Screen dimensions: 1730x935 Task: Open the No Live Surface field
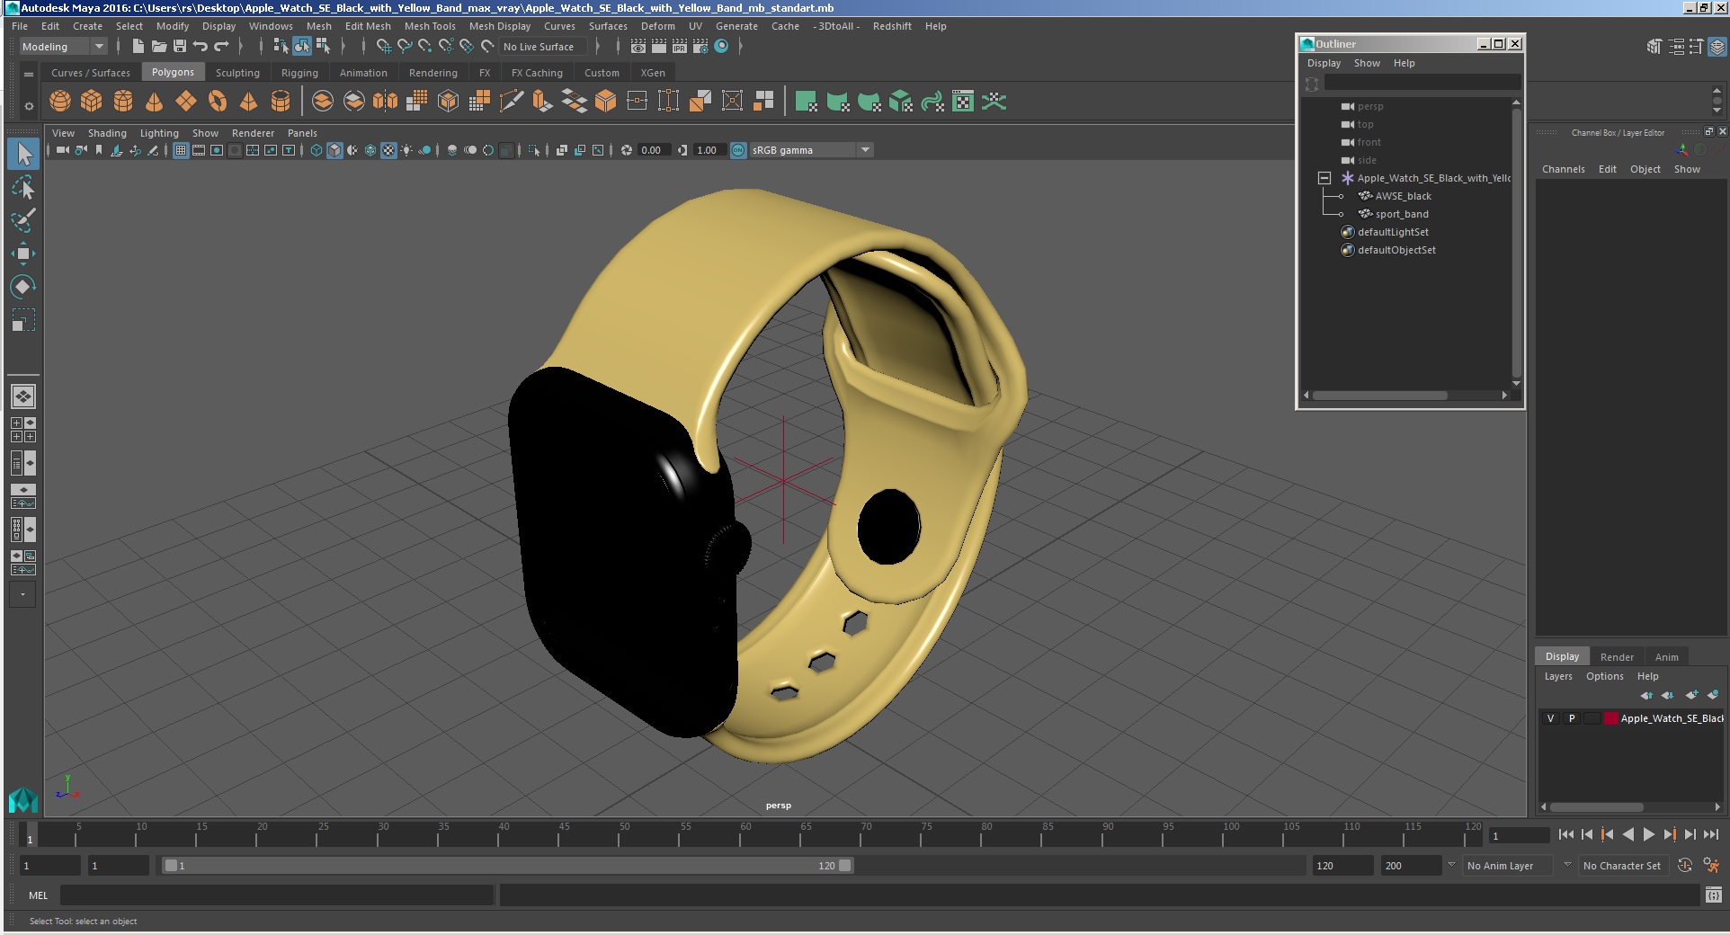(x=544, y=47)
